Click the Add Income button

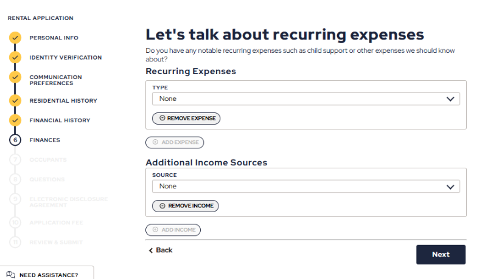click(x=173, y=230)
